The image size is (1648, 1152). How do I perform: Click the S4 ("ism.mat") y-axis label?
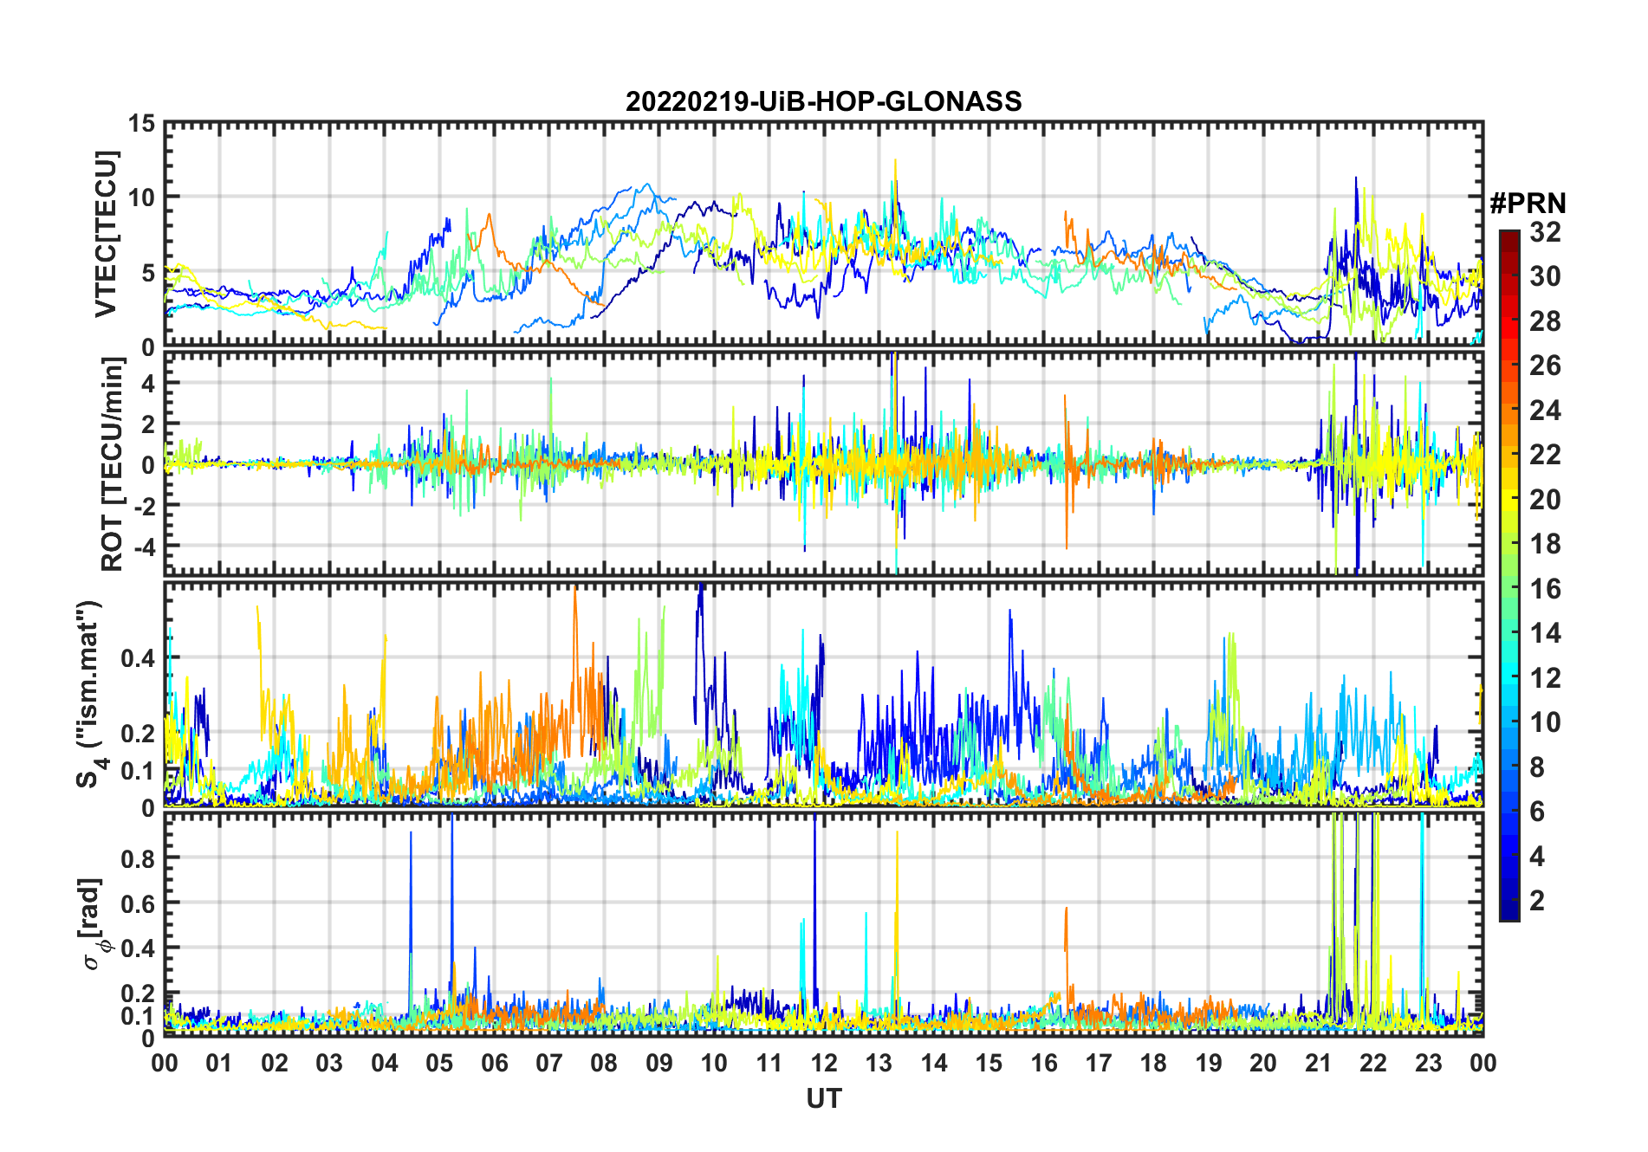(x=89, y=694)
